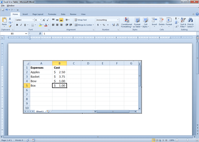
Task: Select the Format Painter brush icon
Action: 10,26
